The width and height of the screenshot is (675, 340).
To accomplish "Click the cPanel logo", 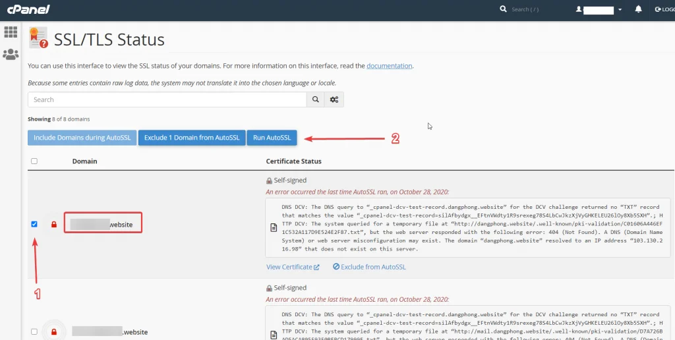I will pos(28,9).
